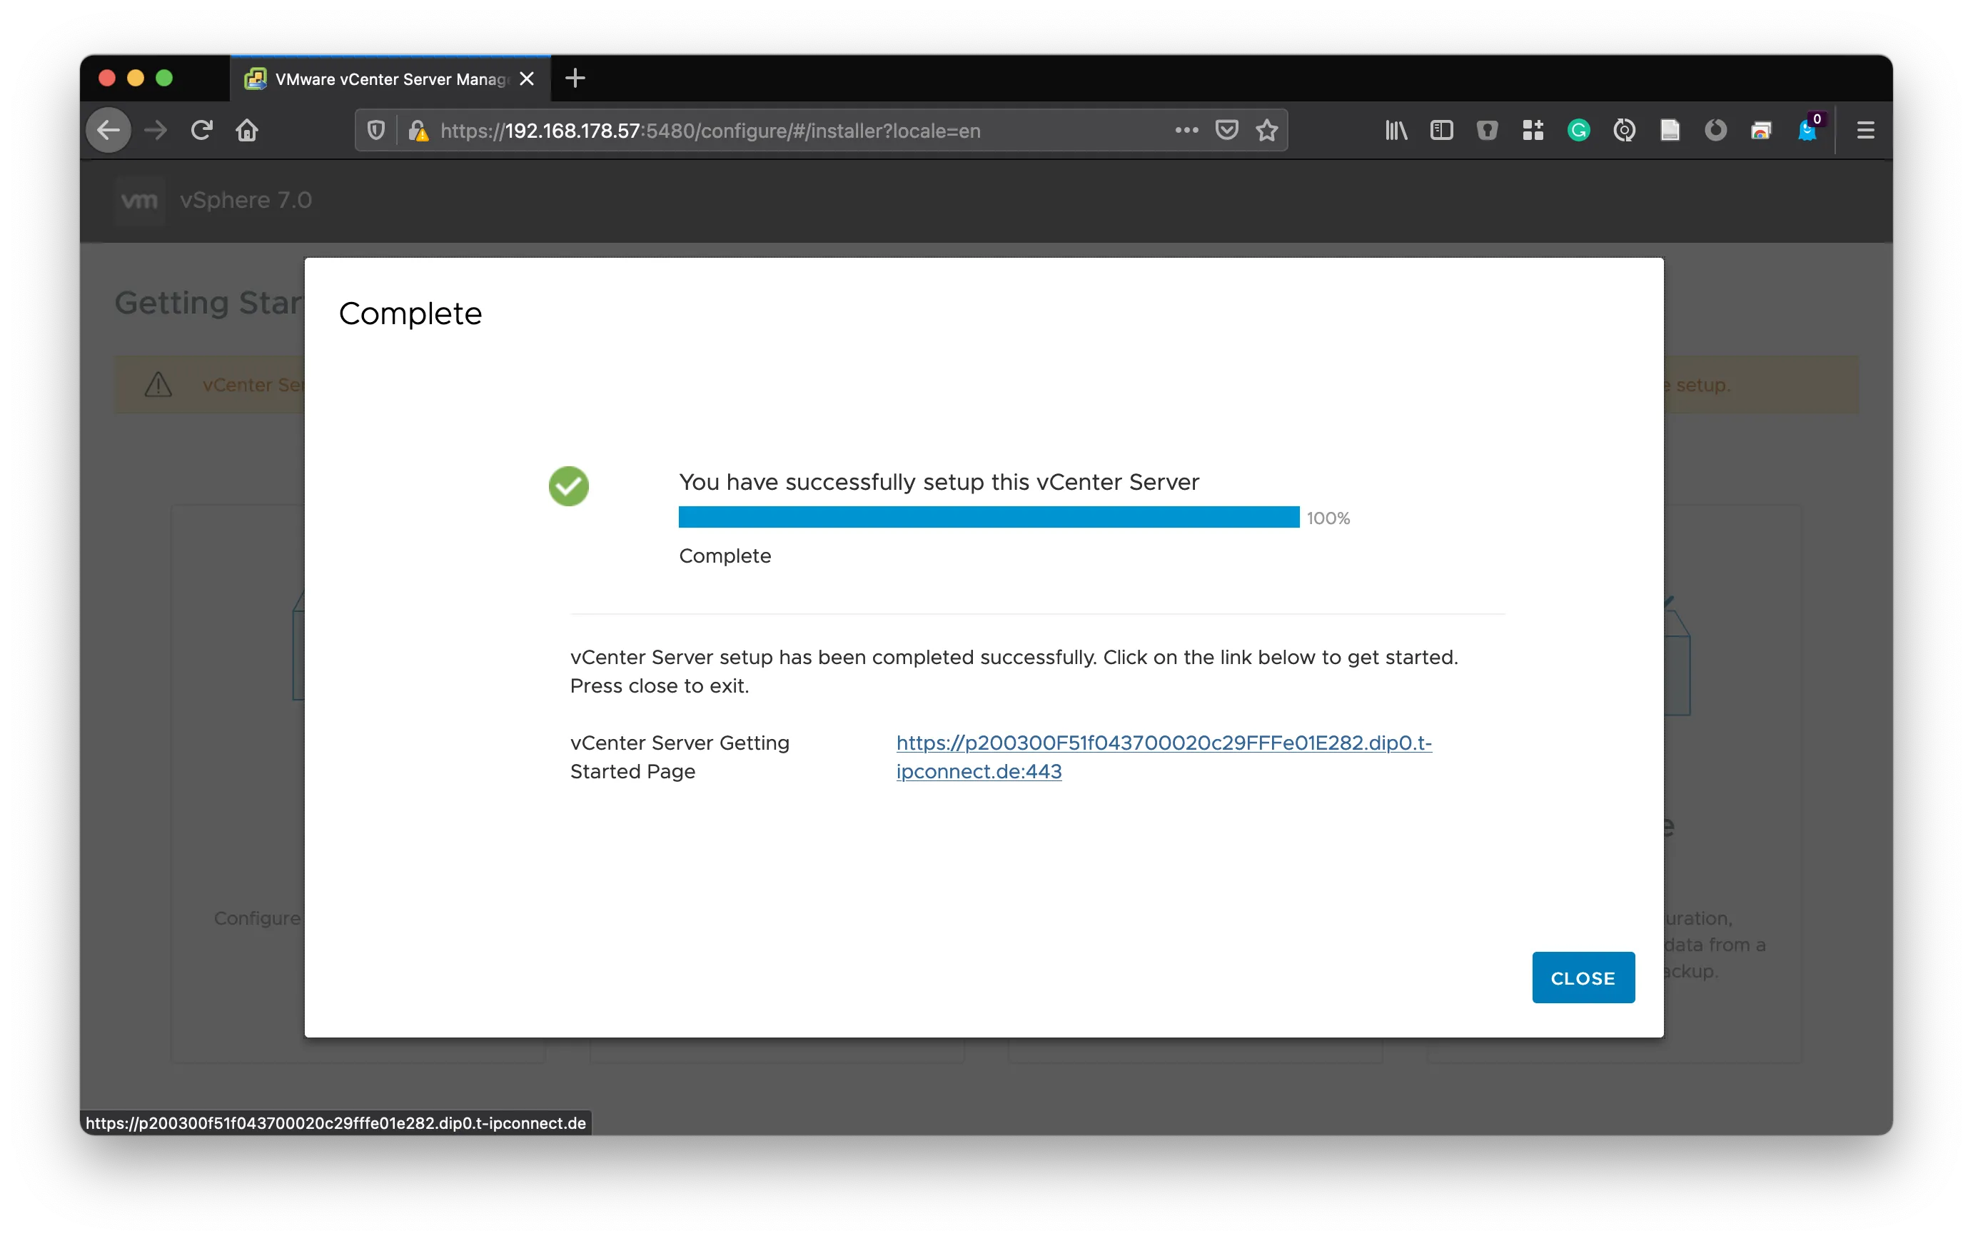Open the insecure connection lock warning
1973x1241 pixels.
418,131
